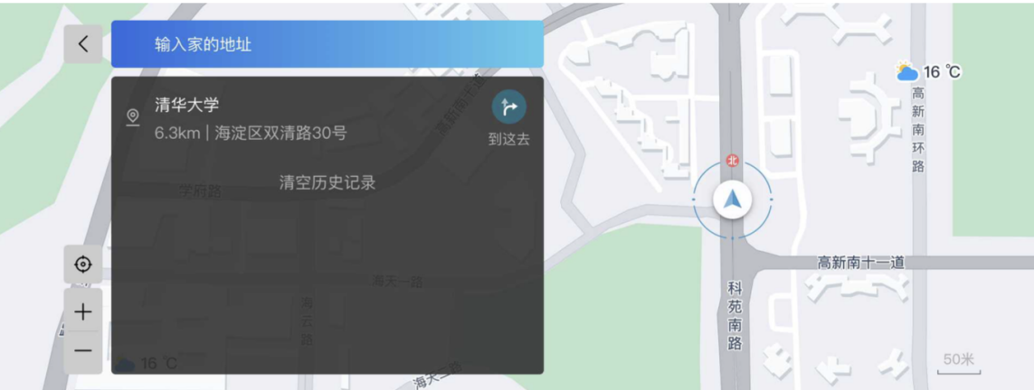Tap the blue vehicle heading arrow marker

click(x=732, y=199)
